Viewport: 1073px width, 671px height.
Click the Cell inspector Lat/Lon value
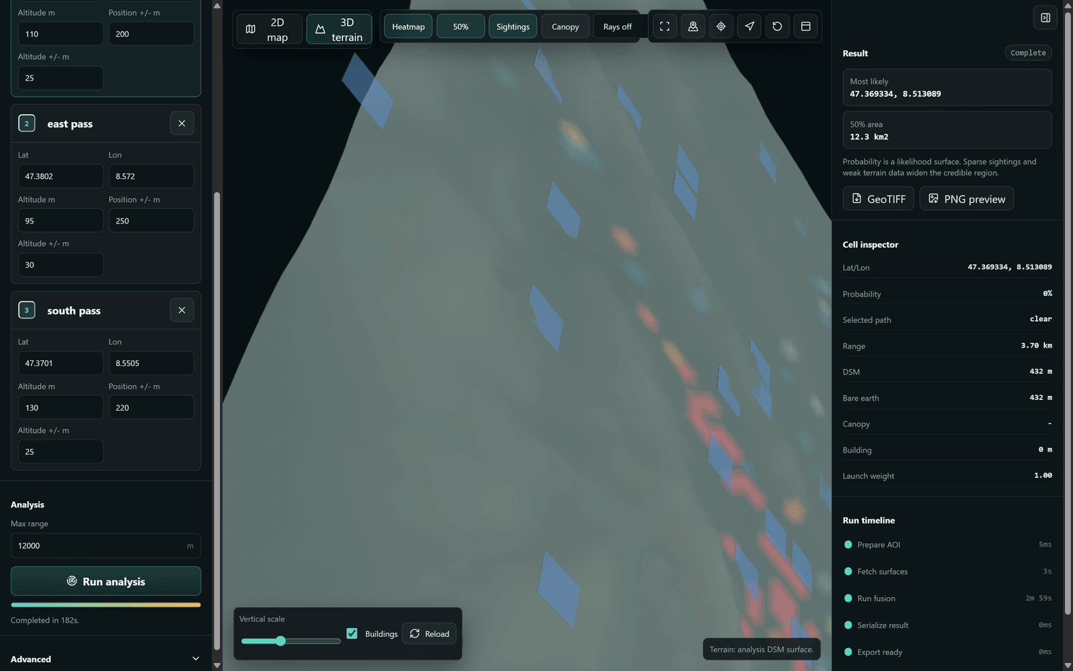pyautogui.click(x=1009, y=267)
